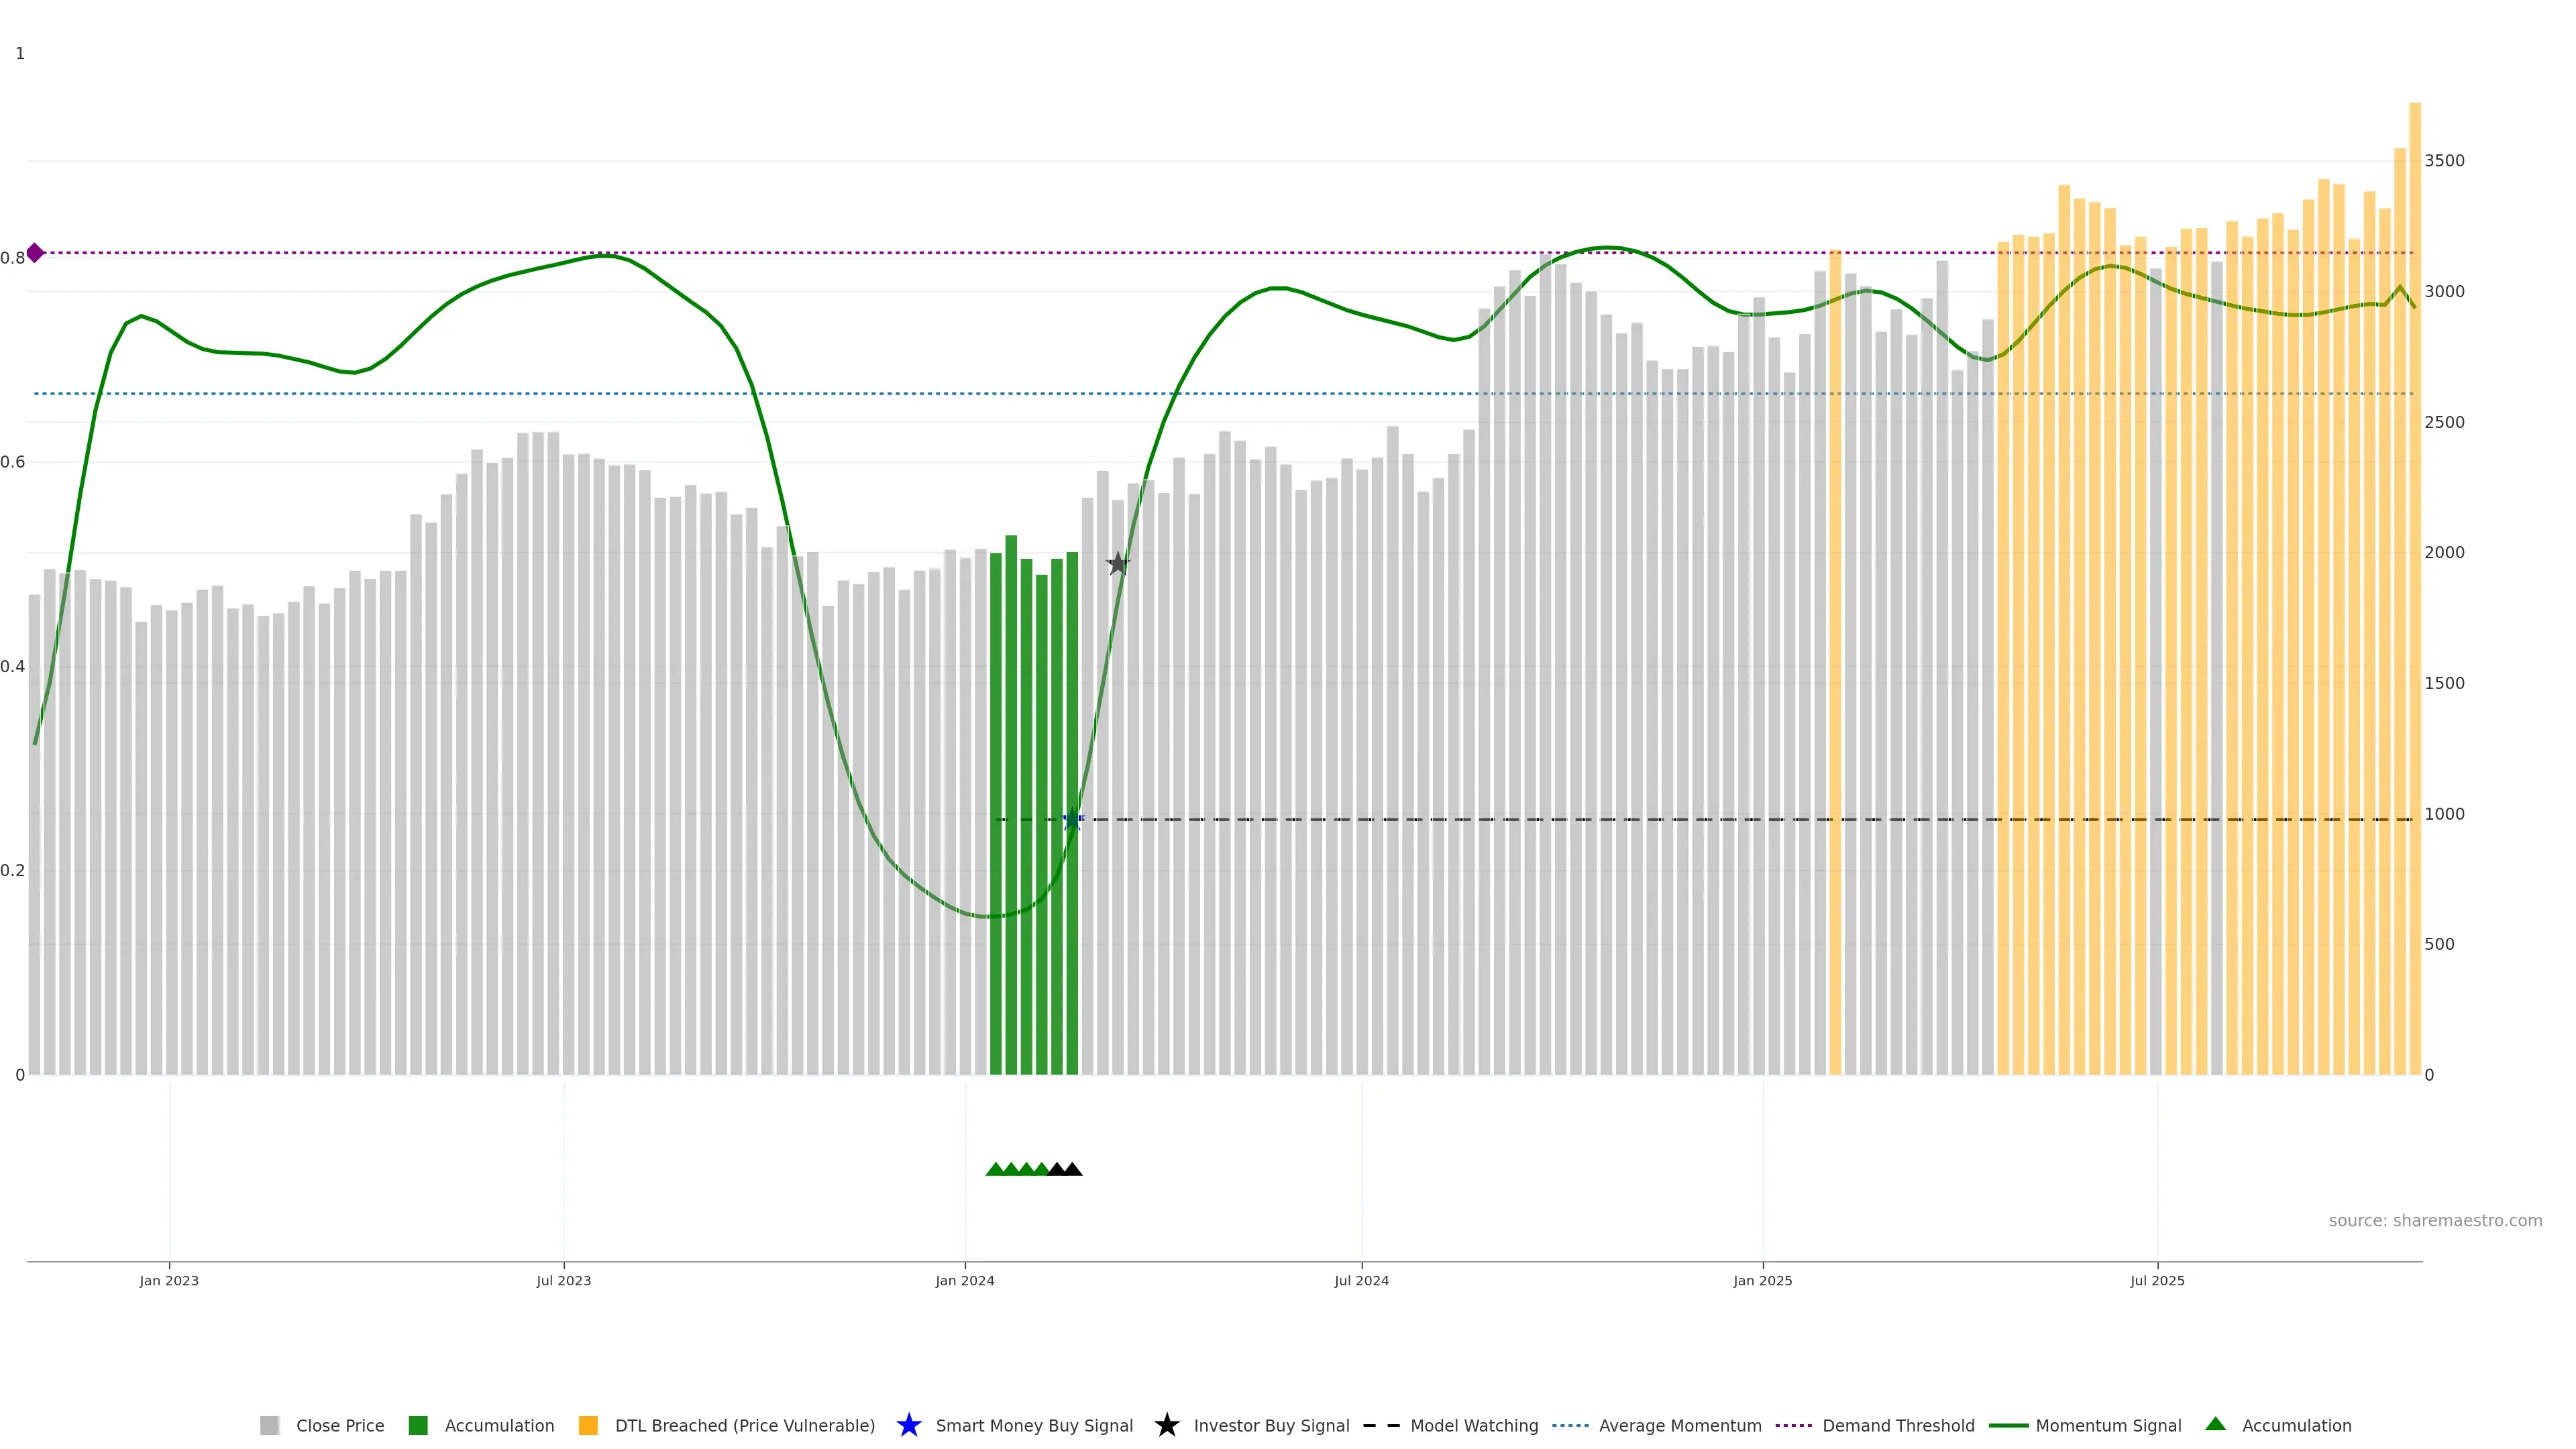
Task: Click the green Accumulation square swatch in legend
Action: click(x=418, y=1426)
